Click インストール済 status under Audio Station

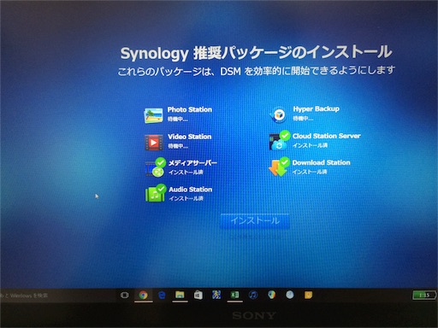click(x=186, y=198)
